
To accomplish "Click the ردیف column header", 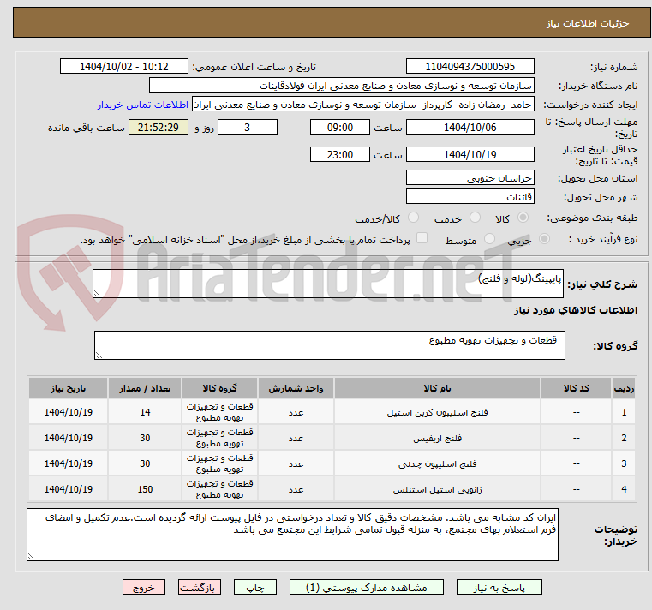I will (x=624, y=388).
